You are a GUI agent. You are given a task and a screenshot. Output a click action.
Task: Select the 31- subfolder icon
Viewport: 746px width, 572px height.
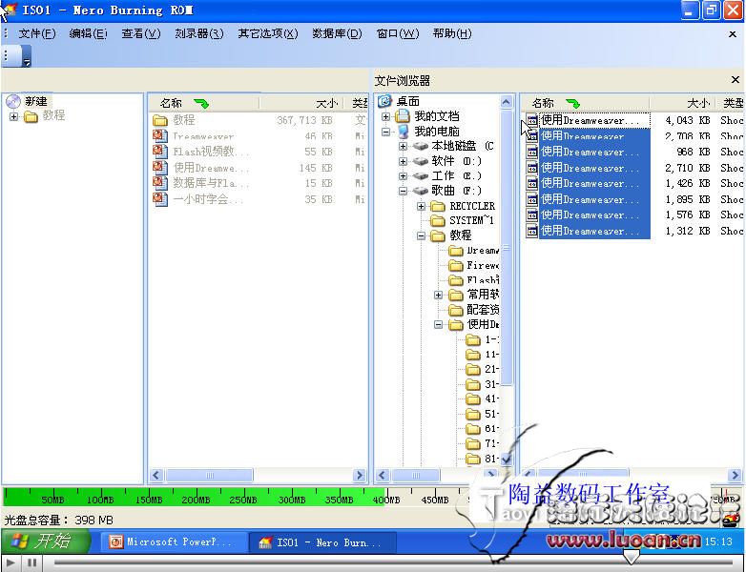point(473,384)
